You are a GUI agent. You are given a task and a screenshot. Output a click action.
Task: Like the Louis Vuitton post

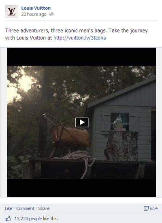pyautogui.click(x=9, y=208)
